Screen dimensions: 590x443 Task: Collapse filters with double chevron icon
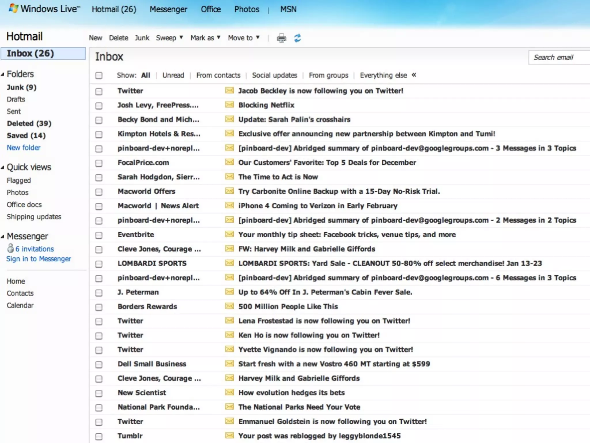(x=414, y=75)
